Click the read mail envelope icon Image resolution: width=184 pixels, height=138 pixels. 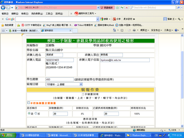point(129,30)
